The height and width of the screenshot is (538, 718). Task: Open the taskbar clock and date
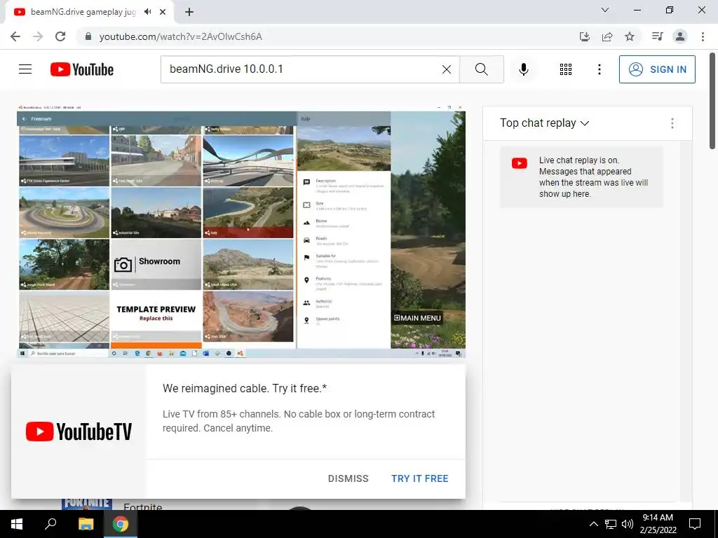tap(658, 524)
